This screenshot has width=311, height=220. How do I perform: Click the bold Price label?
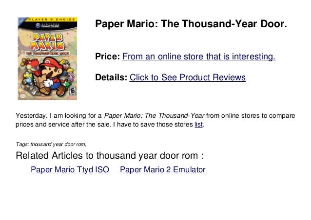pyautogui.click(x=108, y=56)
